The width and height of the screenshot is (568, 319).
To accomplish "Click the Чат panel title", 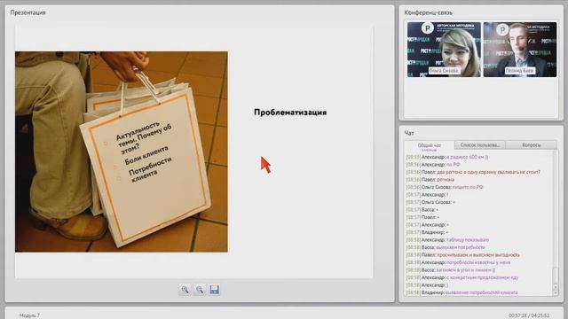I will 409,133.
